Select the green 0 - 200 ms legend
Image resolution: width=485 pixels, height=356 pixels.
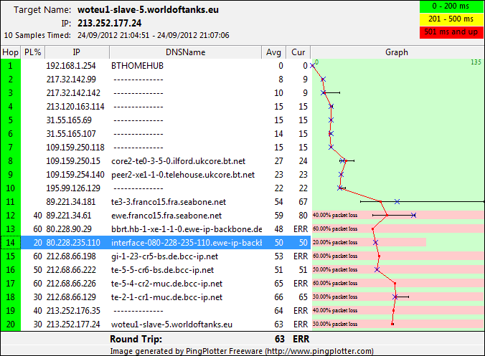pos(451,6)
